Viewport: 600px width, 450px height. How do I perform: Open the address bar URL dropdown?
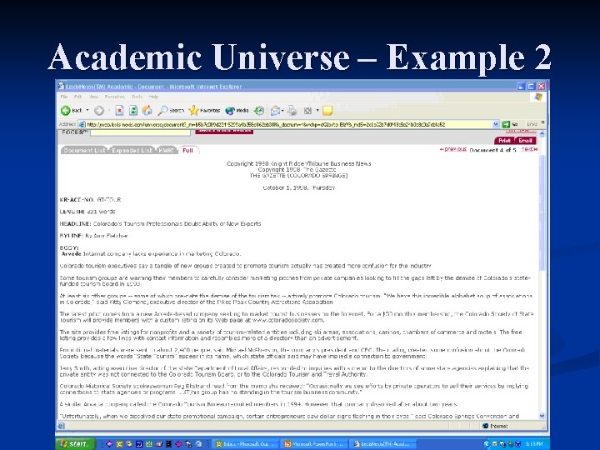(x=496, y=124)
